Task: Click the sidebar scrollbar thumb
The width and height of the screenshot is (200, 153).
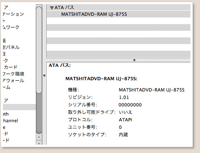Action: pos(39,50)
